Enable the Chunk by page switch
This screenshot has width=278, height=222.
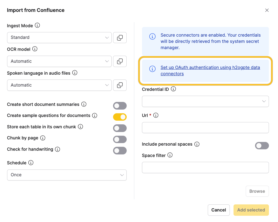pyautogui.click(x=120, y=139)
